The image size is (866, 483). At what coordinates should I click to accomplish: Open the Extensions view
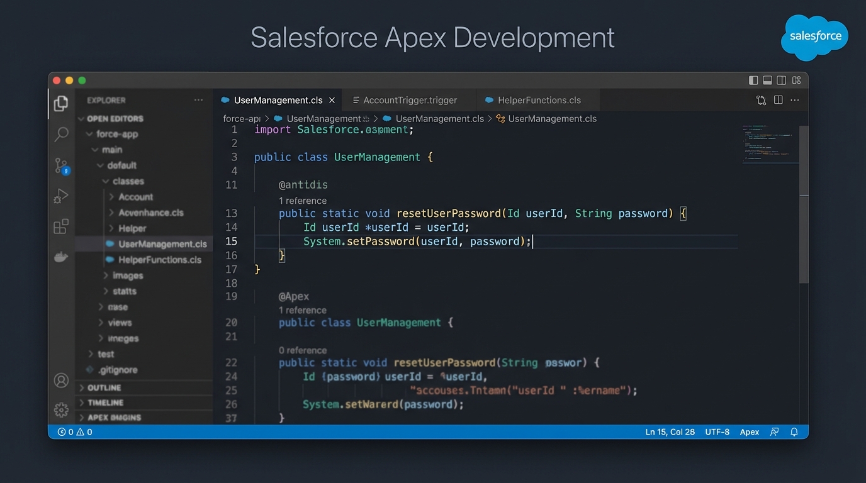coord(61,226)
